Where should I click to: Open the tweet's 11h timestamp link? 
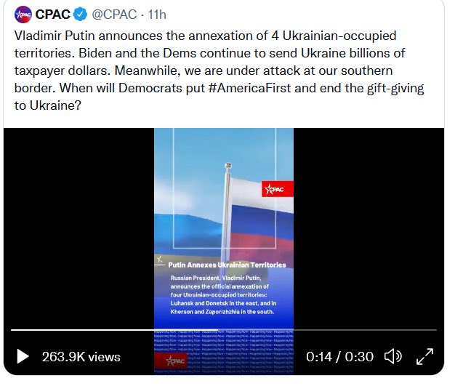(x=157, y=14)
